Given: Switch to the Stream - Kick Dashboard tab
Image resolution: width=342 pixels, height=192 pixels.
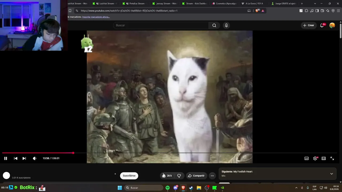Looking at the screenshot, I should point(195,3).
